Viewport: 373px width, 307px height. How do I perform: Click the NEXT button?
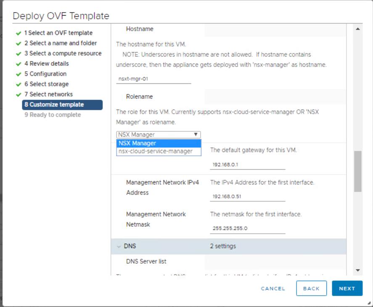click(x=347, y=288)
